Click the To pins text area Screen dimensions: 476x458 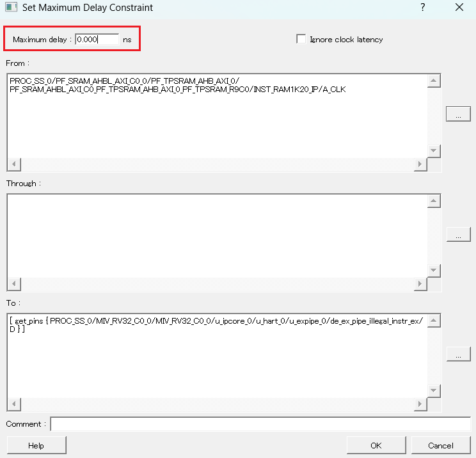click(216, 355)
